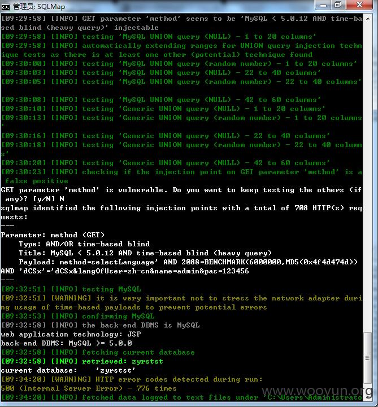Click the 'Type: AND/OR time-based blind' line
Screen dimensions: 378x407
[x=84, y=244]
